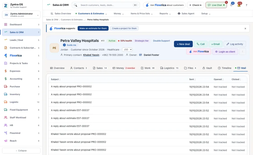This screenshot has width=253, height=155.
Task: Sort by Sent column header
Action: [x=192, y=79]
